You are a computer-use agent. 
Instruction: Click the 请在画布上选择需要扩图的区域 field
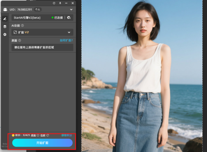42,47
